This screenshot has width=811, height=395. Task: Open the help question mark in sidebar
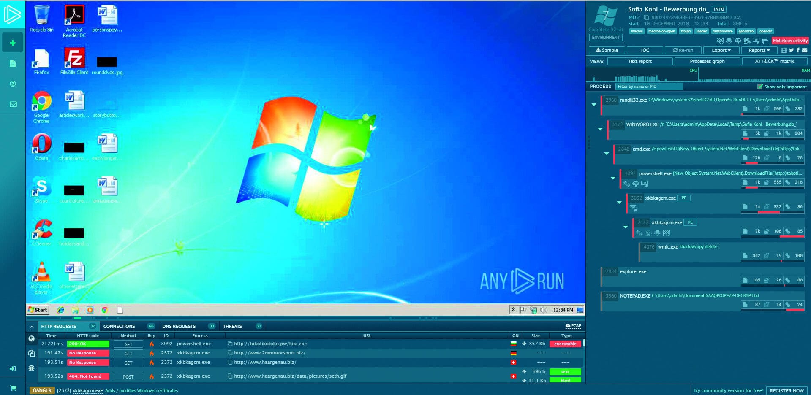(12, 84)
